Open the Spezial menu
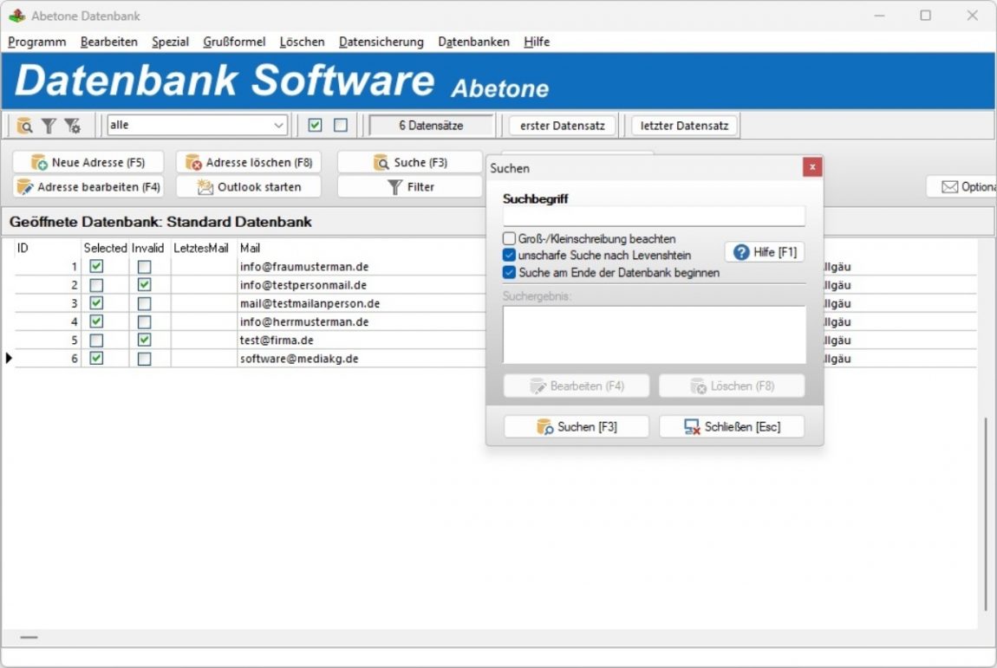Screen dimensions: 997x668 point(171,42)
